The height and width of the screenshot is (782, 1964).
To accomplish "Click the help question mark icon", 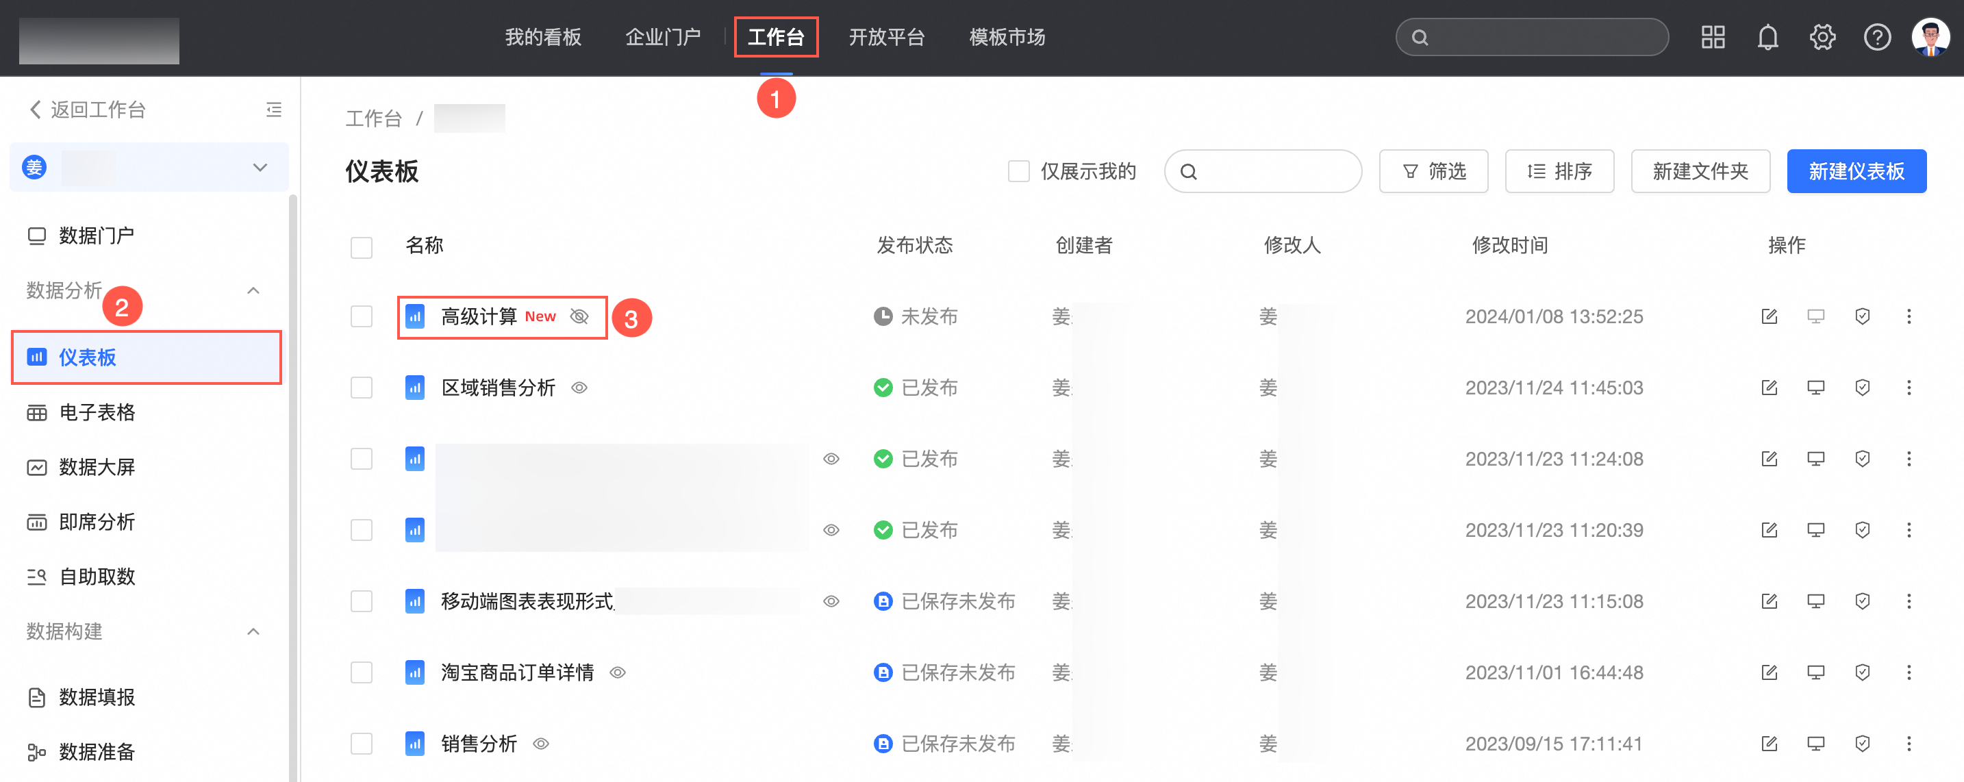I will (1876, 36).
